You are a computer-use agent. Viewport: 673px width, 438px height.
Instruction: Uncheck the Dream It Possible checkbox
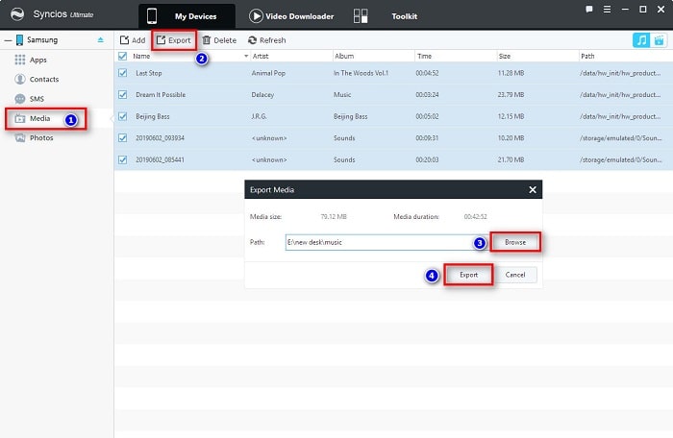tap(123, 95)
